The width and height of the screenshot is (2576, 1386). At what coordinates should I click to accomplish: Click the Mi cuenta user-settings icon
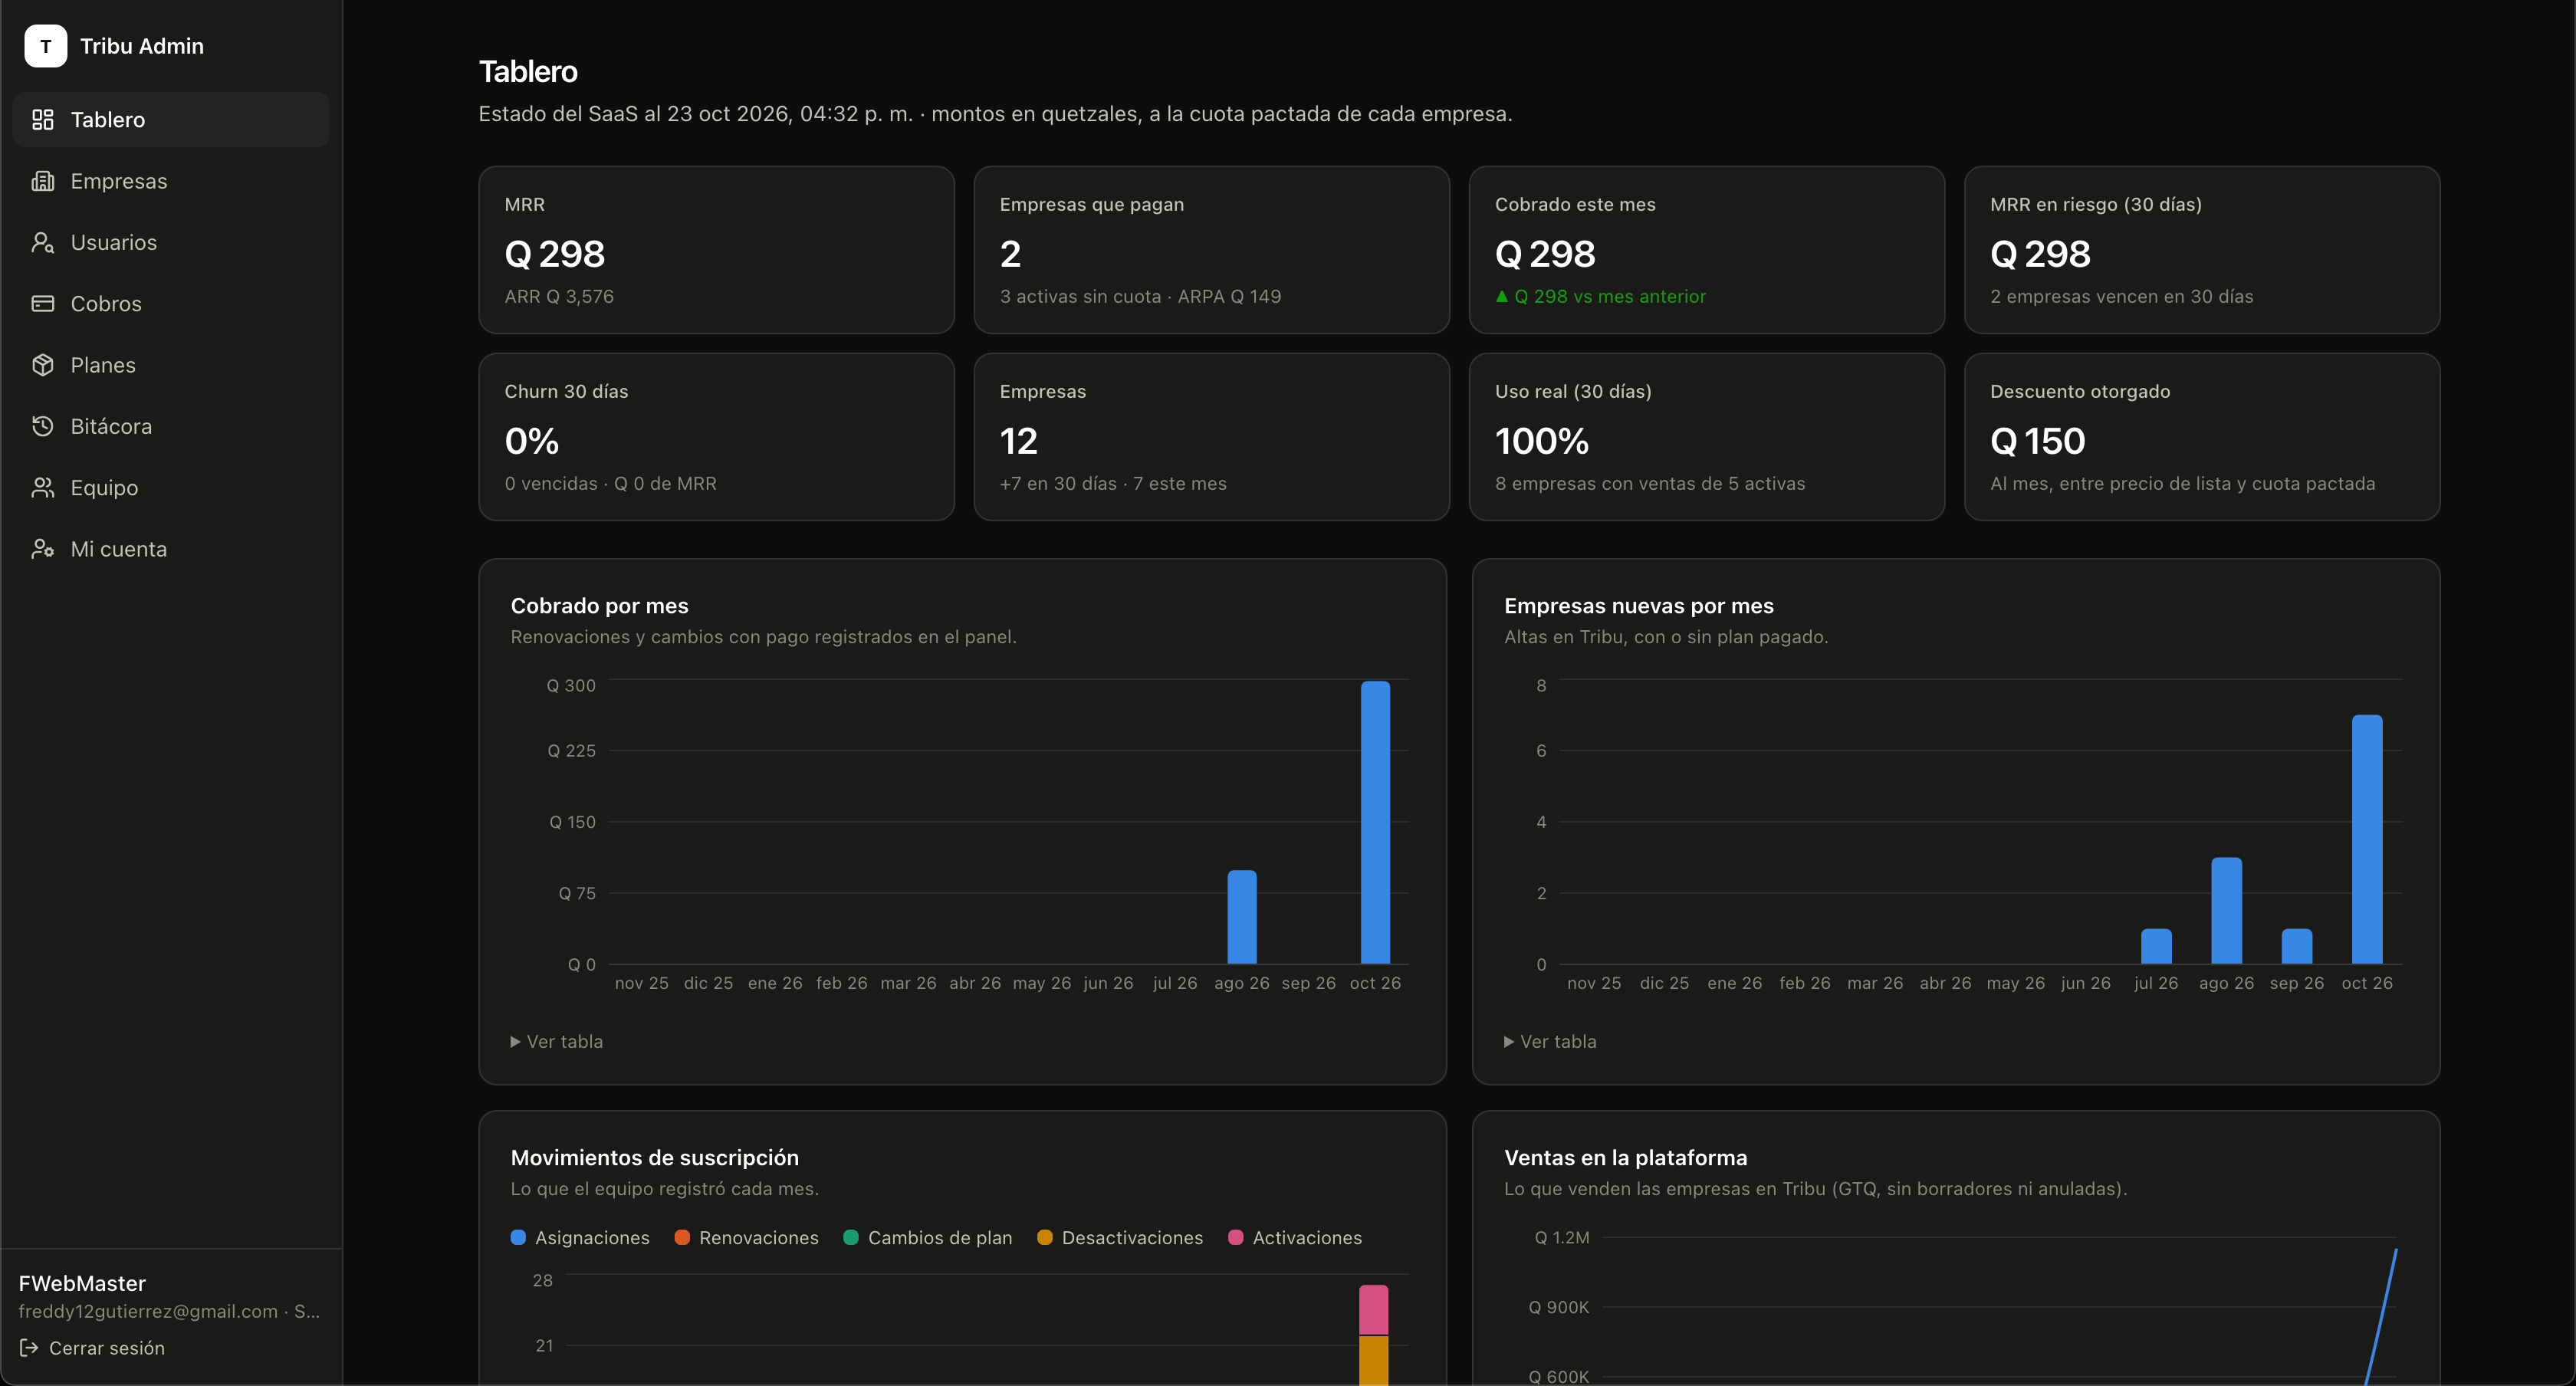tap(42, 549)
